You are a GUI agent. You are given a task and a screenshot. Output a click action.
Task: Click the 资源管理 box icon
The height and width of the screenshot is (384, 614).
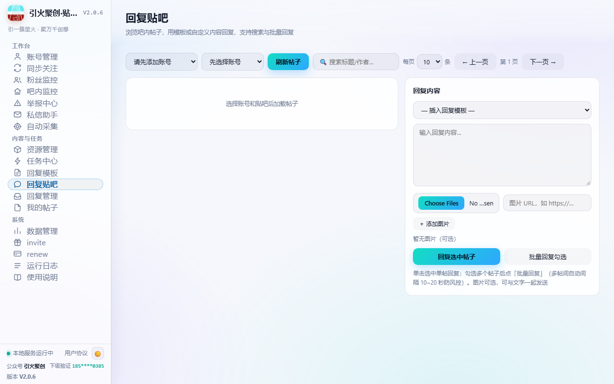point(18,150)
